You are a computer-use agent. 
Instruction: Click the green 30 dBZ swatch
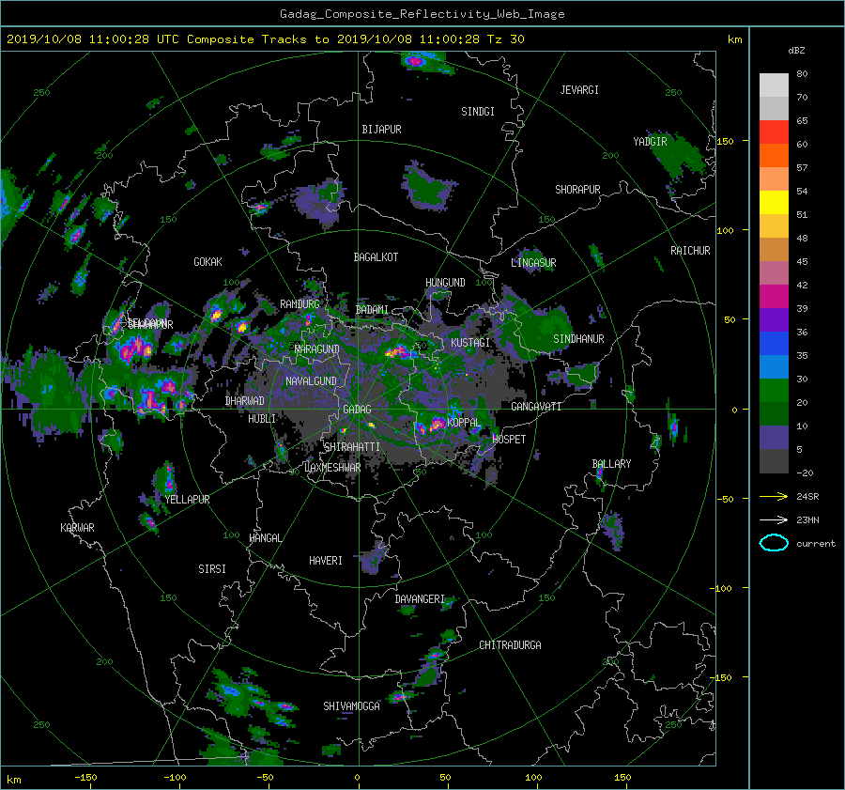[774, 390]
